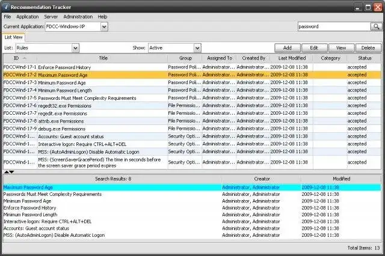Screen dimensions: 385x256
Task: Open the Server menu
Action: pos(51,17)
